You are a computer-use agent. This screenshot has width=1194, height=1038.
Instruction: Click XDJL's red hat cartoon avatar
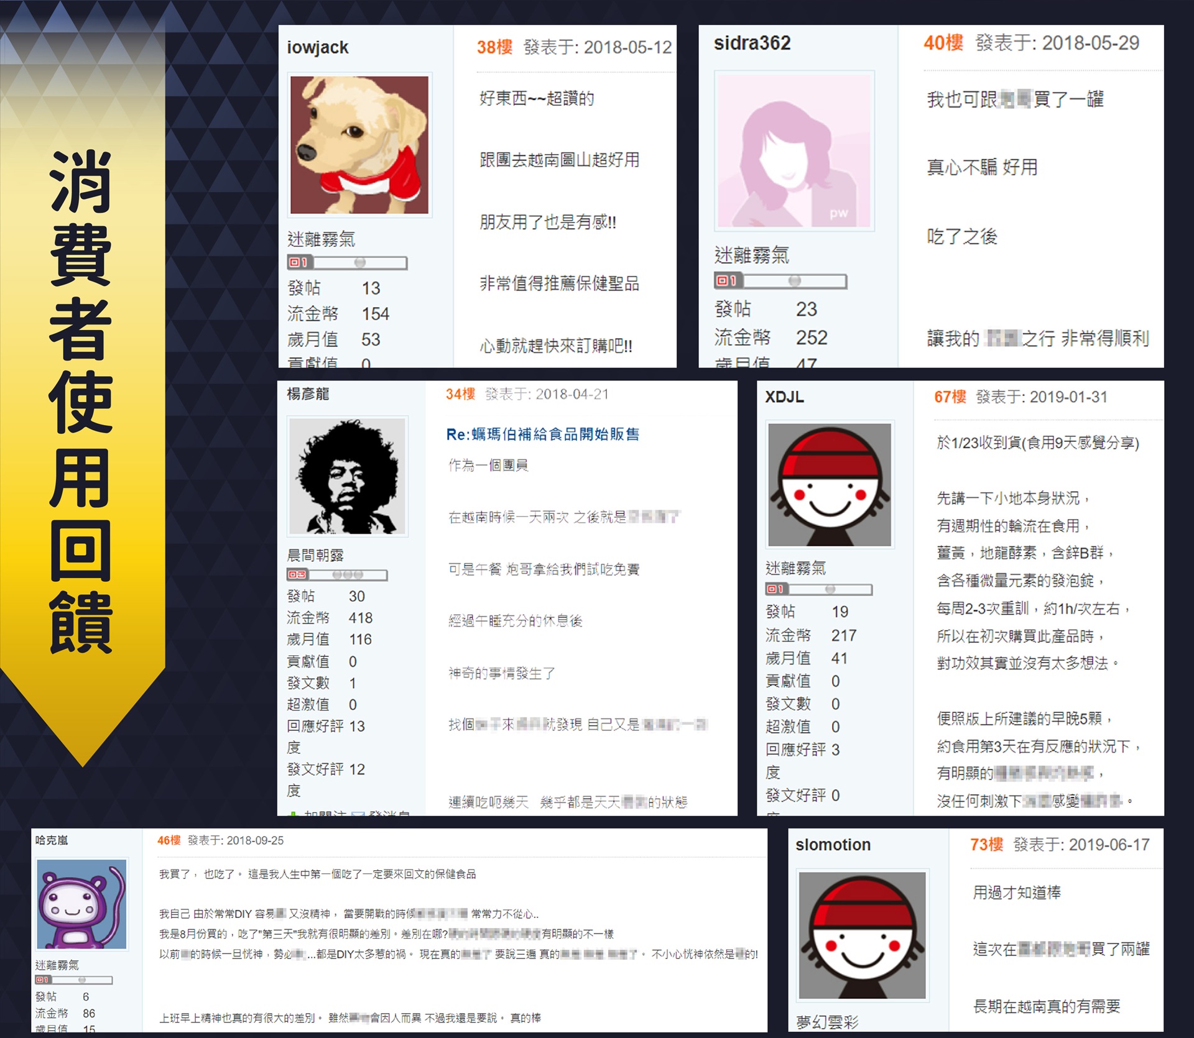(830, 485)
